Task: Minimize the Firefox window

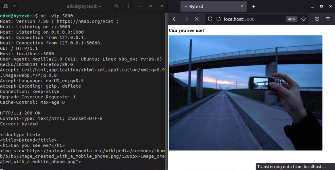Action: [312, 7]
